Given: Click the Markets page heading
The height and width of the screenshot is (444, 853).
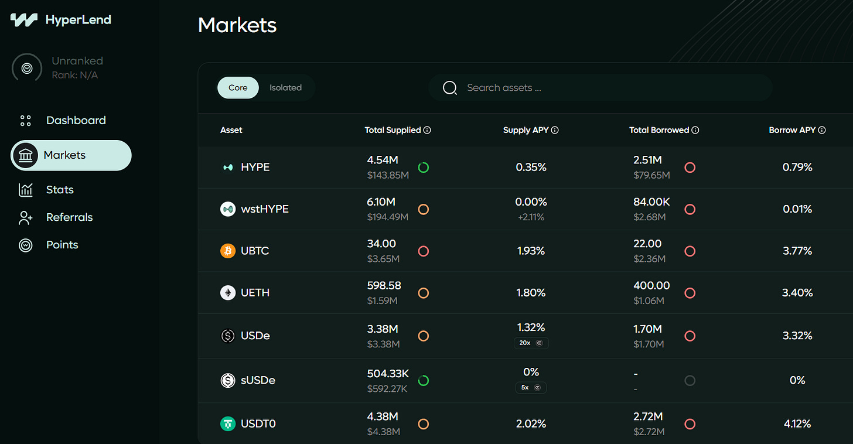Looking at the screenshot, I should pos(237,25).
